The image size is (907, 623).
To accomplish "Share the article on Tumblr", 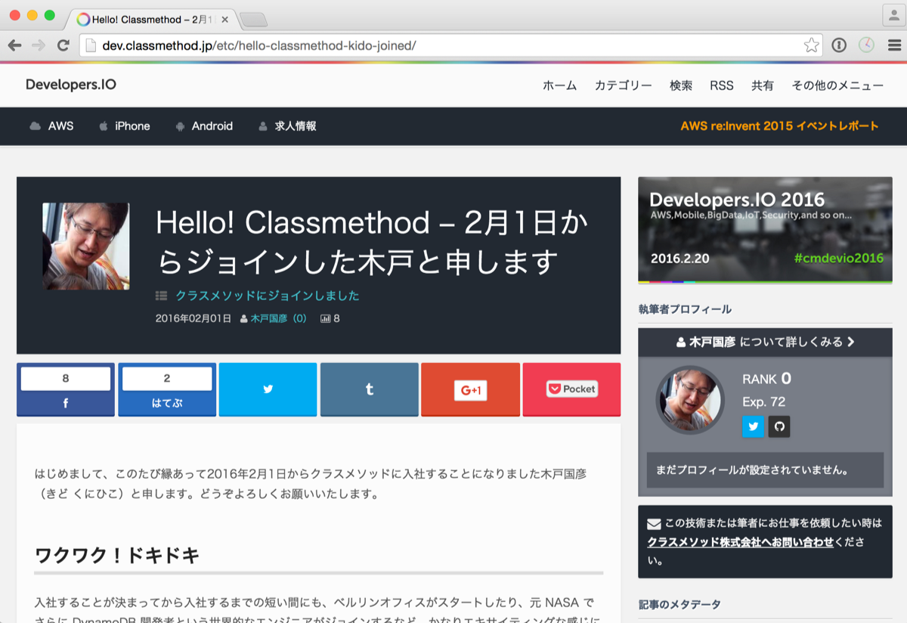I will pyautogui.click(x=369, y=389).
